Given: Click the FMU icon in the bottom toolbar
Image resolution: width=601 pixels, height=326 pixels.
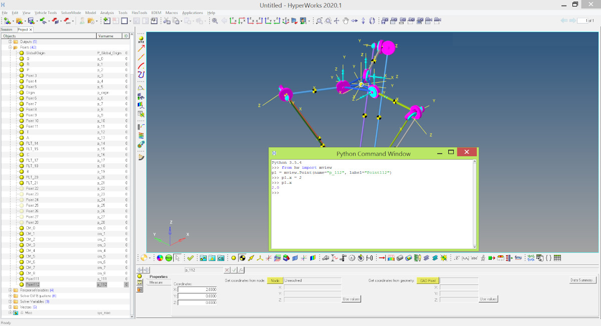Looking at the screenshot, I should [x=519, y=258].
